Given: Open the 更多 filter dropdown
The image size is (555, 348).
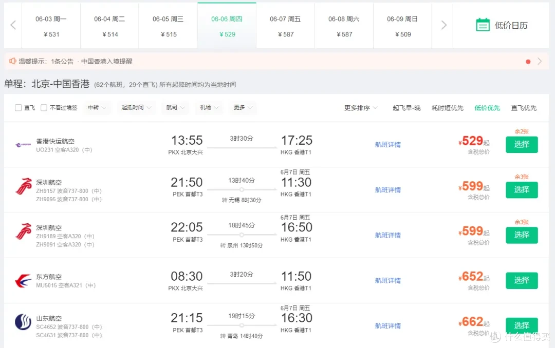Looking at the screenshot, I should click(243, 107).
